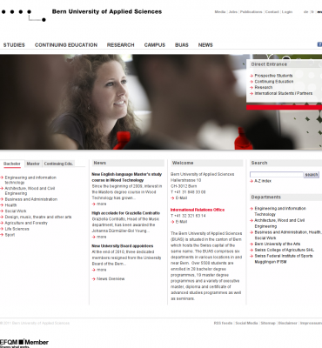The image size is (322, 348).
Task: Open the Health bachelor link
Action: point(10,205)
